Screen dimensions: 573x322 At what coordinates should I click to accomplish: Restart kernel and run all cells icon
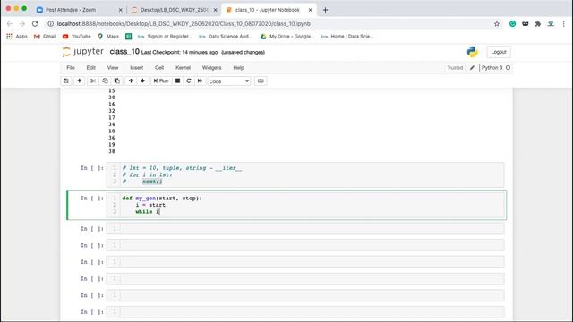(200, 81)
